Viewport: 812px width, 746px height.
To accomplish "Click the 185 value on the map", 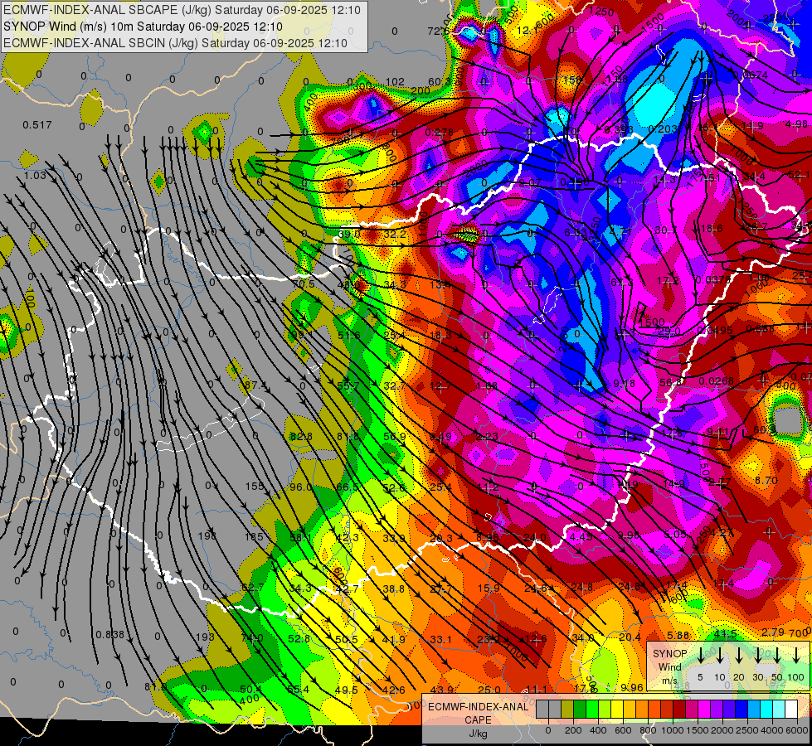I will click(254, 537).
